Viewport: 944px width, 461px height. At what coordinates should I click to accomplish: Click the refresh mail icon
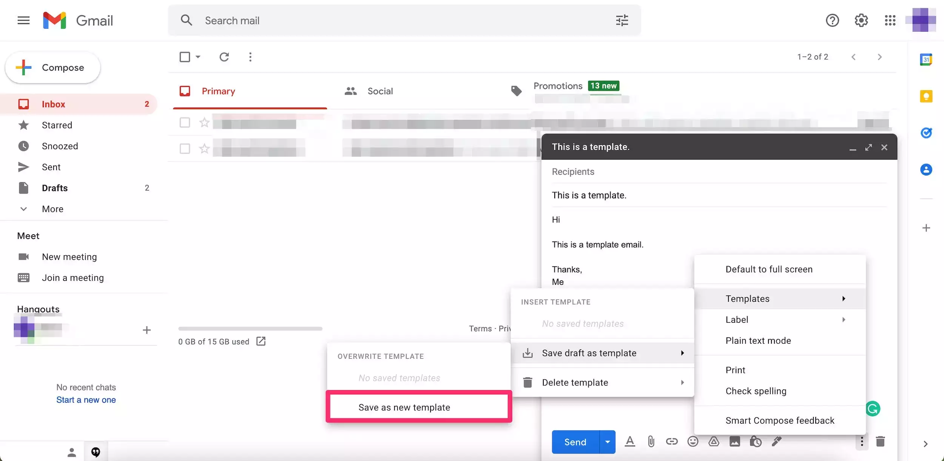tap(224, 57)
